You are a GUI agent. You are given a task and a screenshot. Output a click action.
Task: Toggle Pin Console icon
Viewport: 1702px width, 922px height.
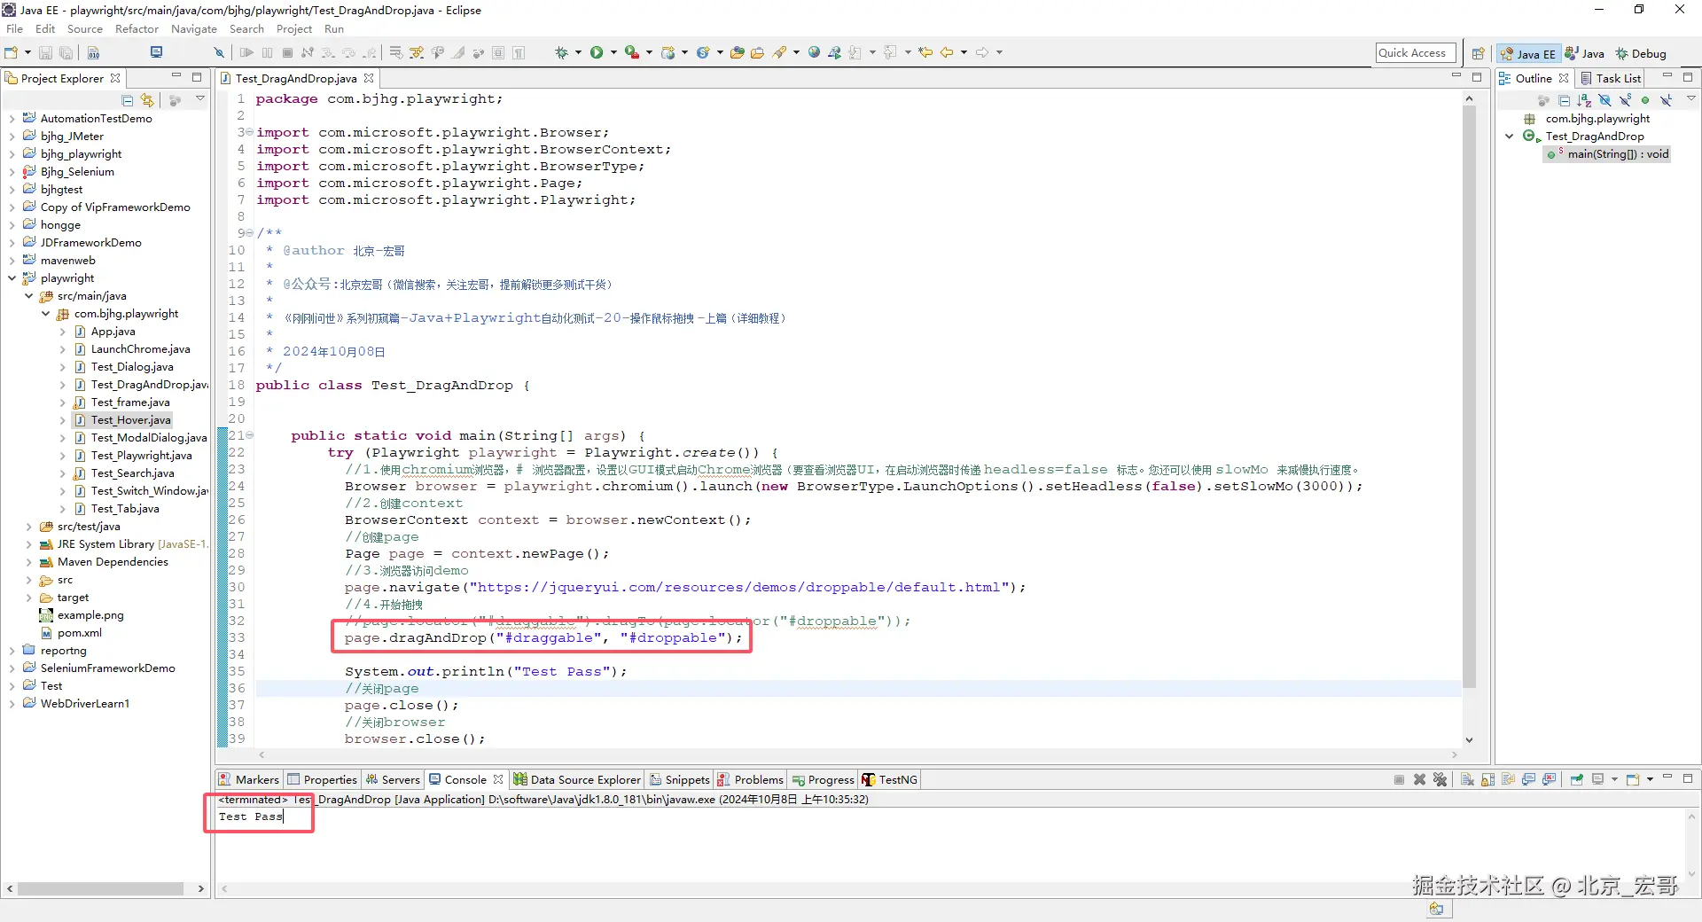(1576, 779)
